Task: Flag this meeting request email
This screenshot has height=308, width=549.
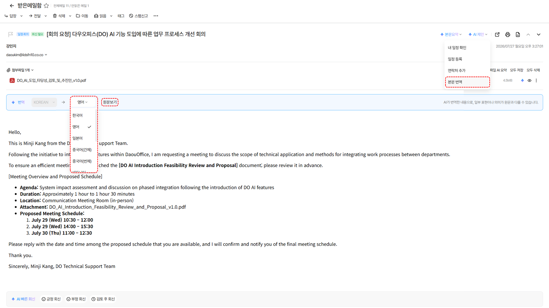Action: point(11,34)
